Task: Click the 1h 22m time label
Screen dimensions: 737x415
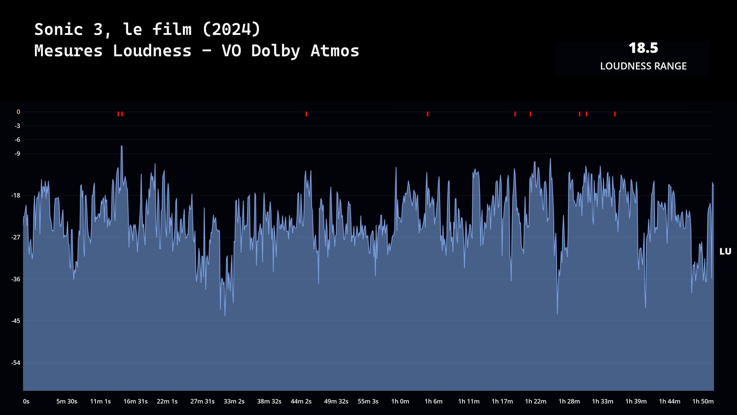Action: (x=535, y=401)
